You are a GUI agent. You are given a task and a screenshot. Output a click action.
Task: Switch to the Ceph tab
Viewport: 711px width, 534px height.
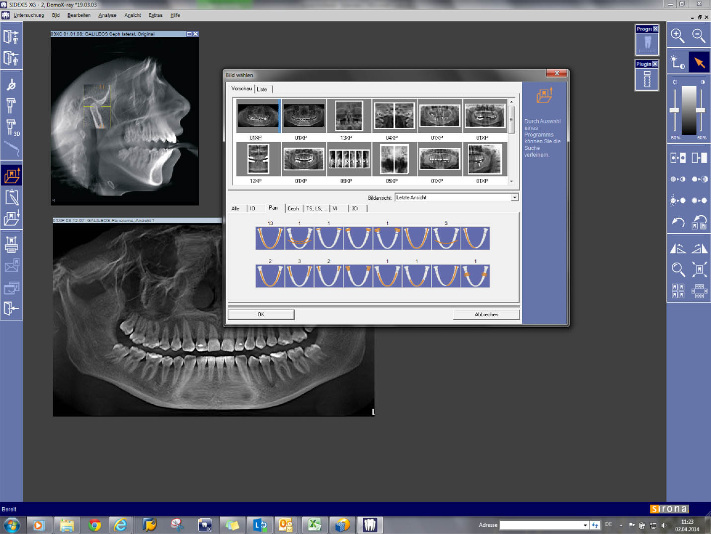(293, 209)
